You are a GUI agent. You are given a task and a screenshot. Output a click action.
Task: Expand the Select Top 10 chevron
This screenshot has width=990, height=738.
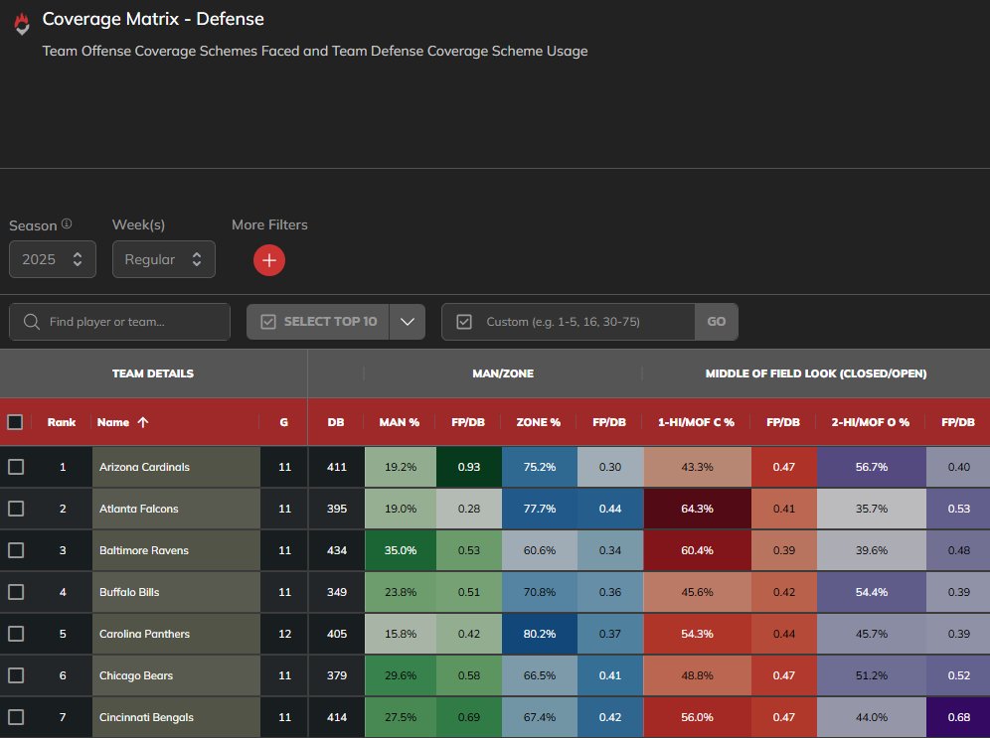(x=408, y=322)
